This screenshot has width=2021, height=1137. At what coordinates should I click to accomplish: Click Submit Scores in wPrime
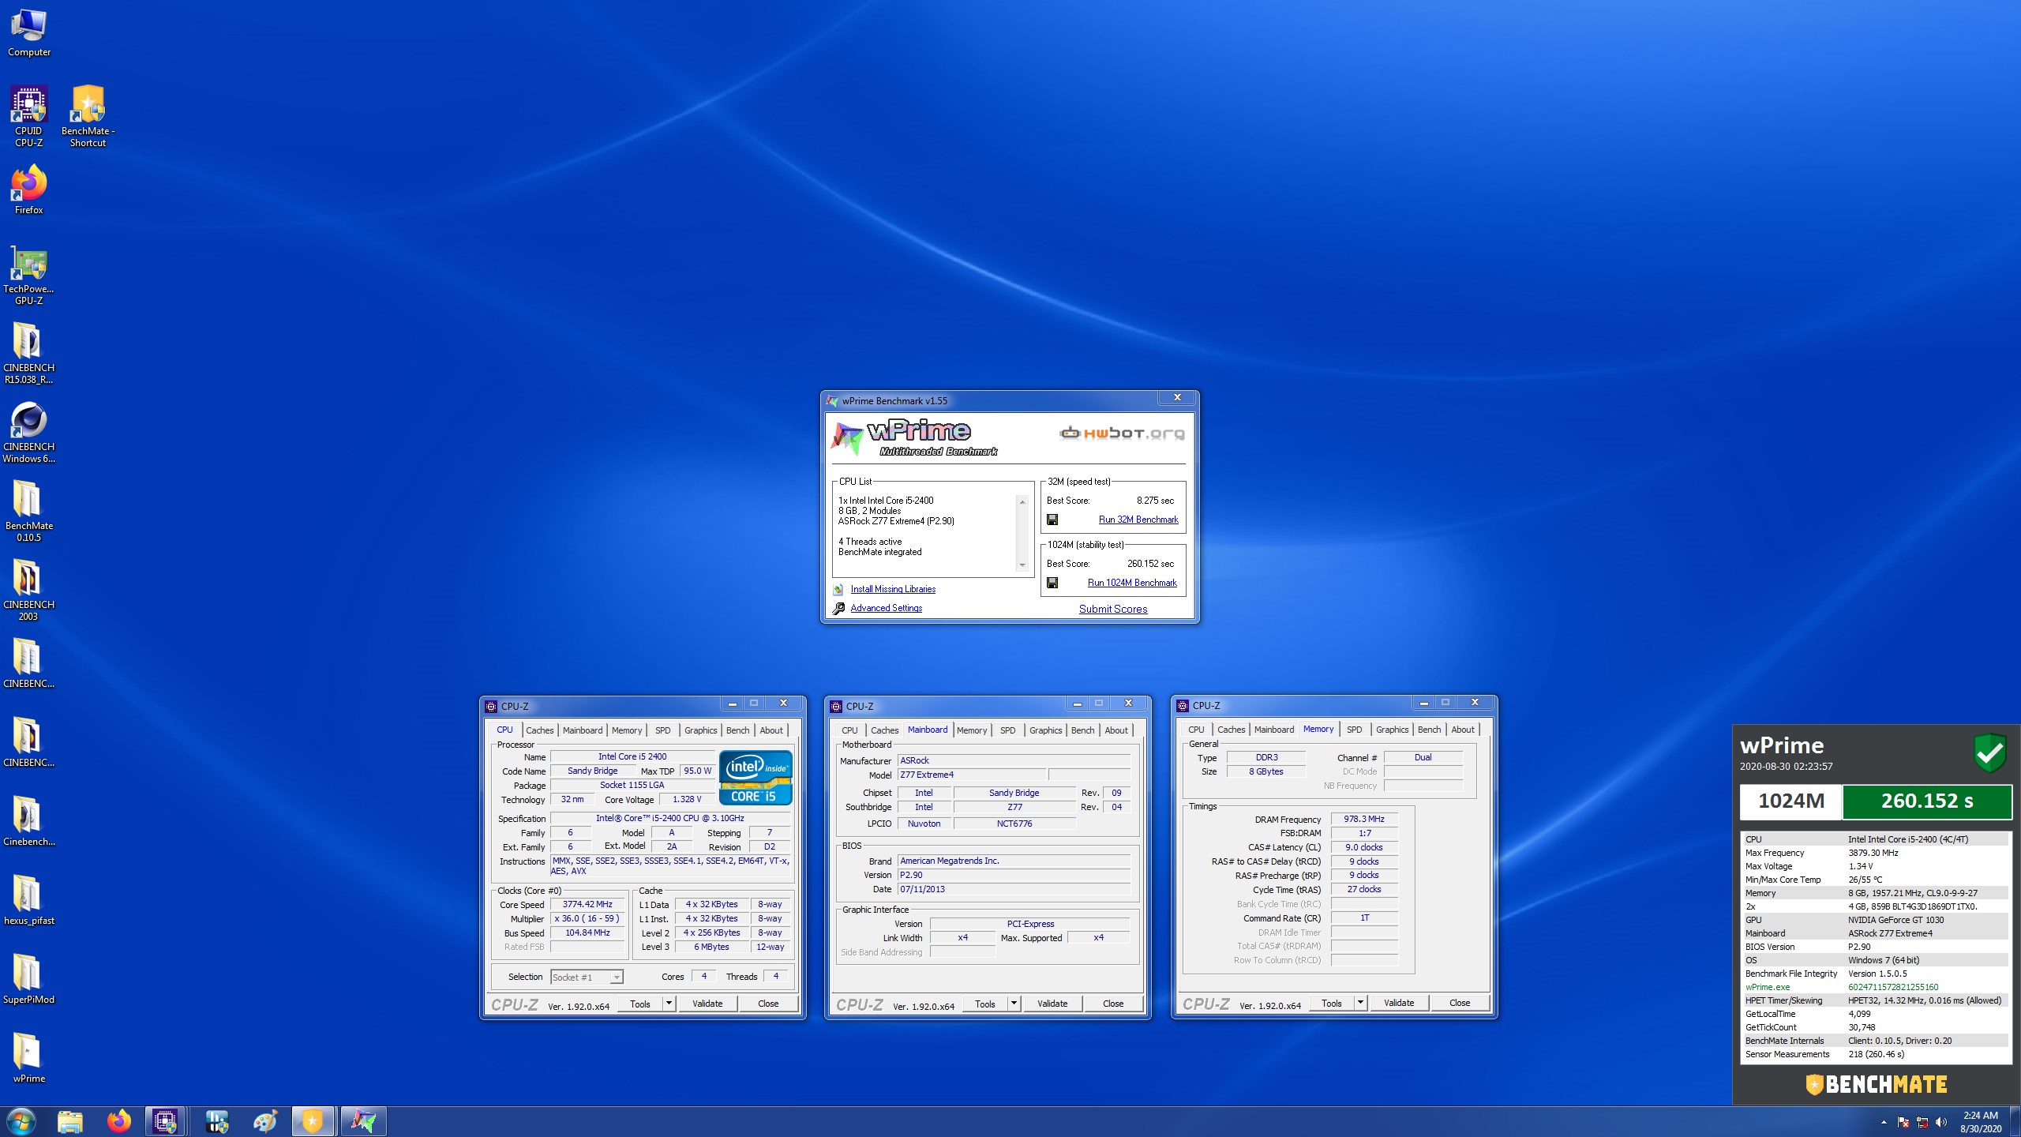pos(1113,609)
